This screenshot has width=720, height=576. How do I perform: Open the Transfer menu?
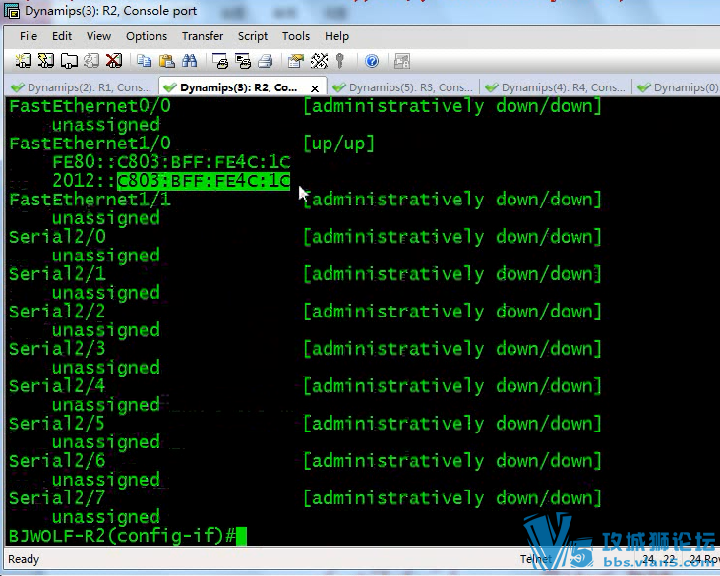click(x=203, y=36)
